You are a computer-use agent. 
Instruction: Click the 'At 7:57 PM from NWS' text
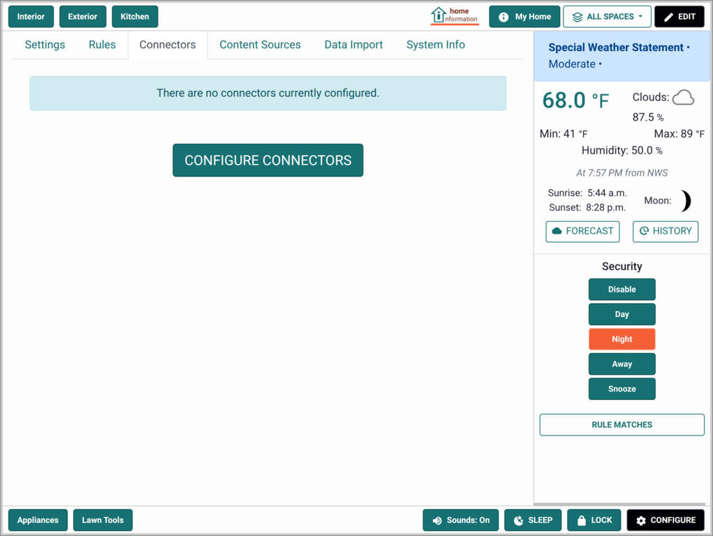pyautogui.click(x=622, y=173)
